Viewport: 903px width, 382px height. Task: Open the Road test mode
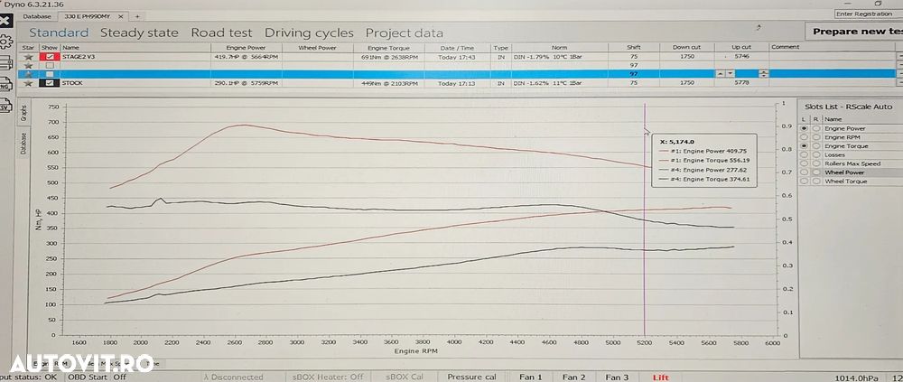click(222, 33)
